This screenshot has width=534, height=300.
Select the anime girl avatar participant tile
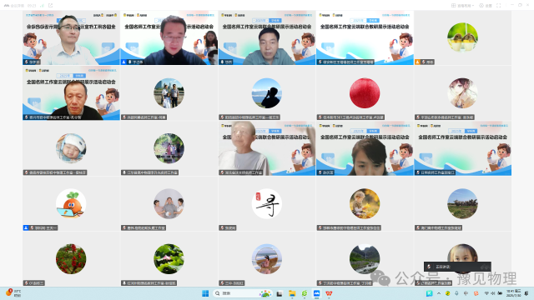coord(462,93)
